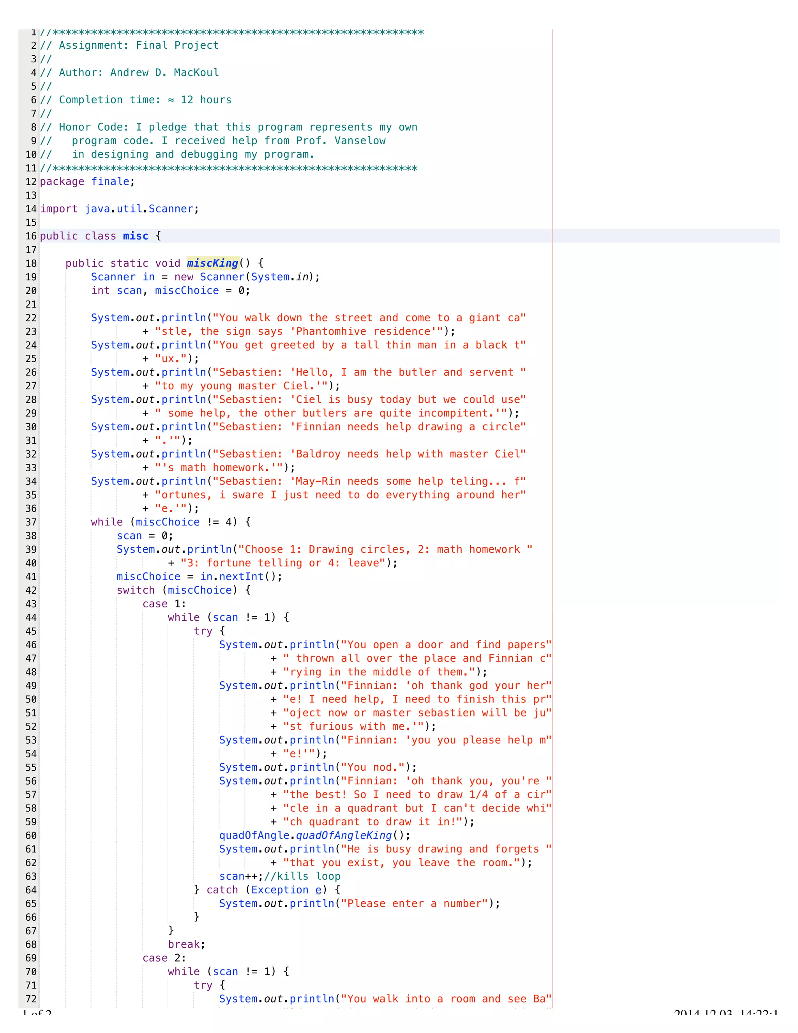Image resolution: width=798 pixels, height=1033 pixels.
Task: Click the highlighted 'miscKing' method name
Action: [x=213, y=264]
